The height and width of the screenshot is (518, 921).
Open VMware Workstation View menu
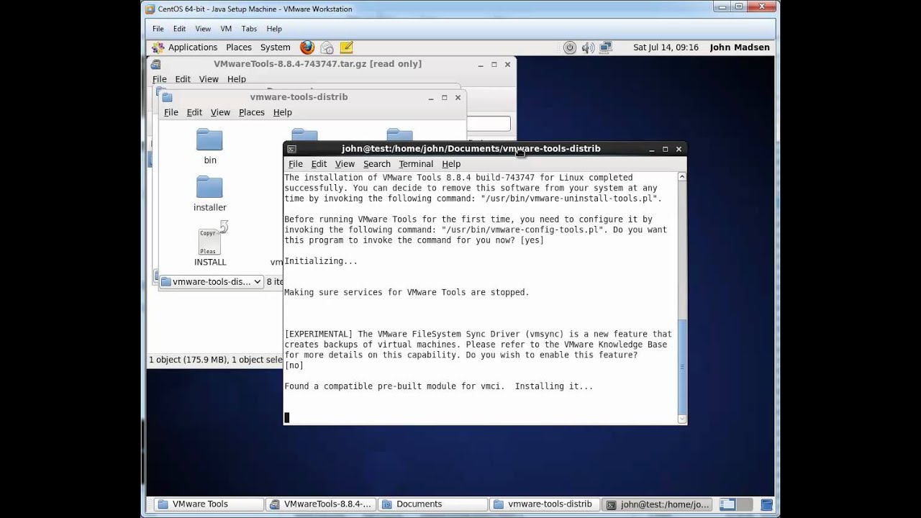click(x=203, y=29)
